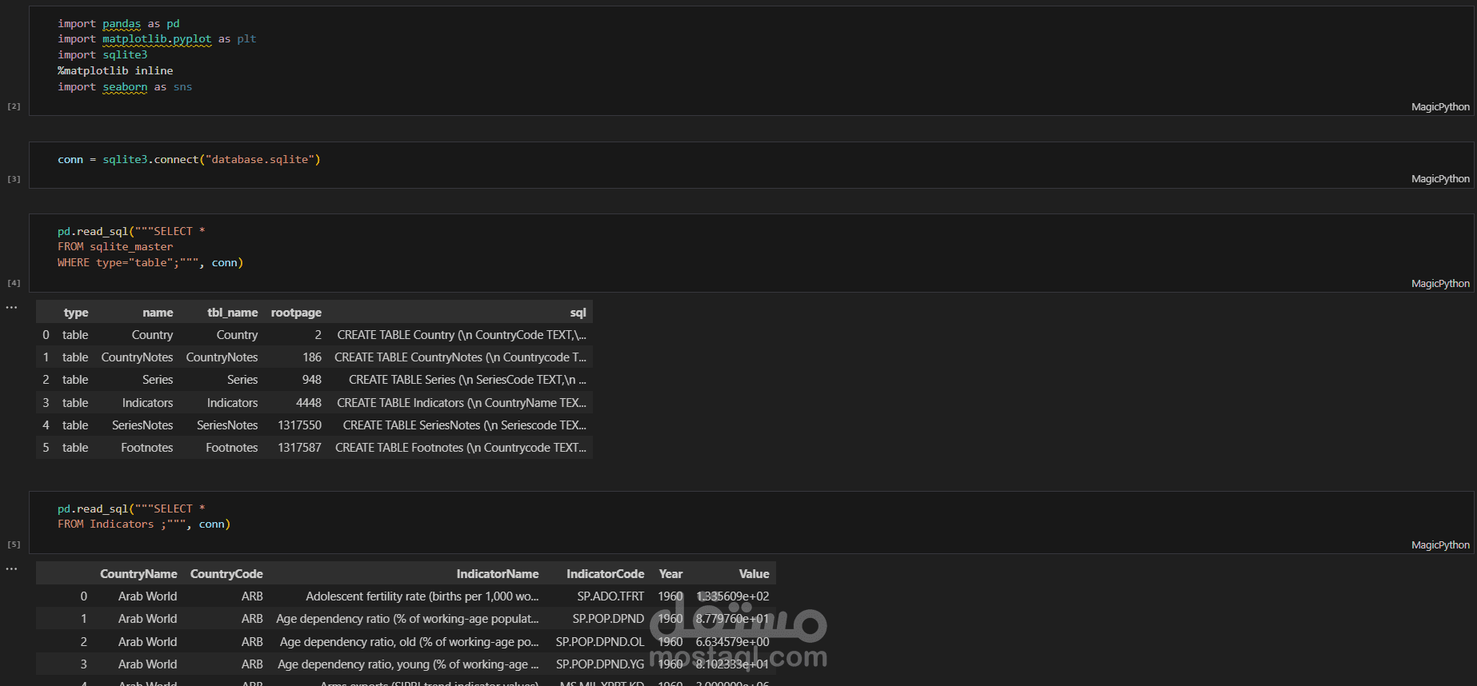
Task: Change MagicPython language of Indicators query cell
Action: 1440,544
